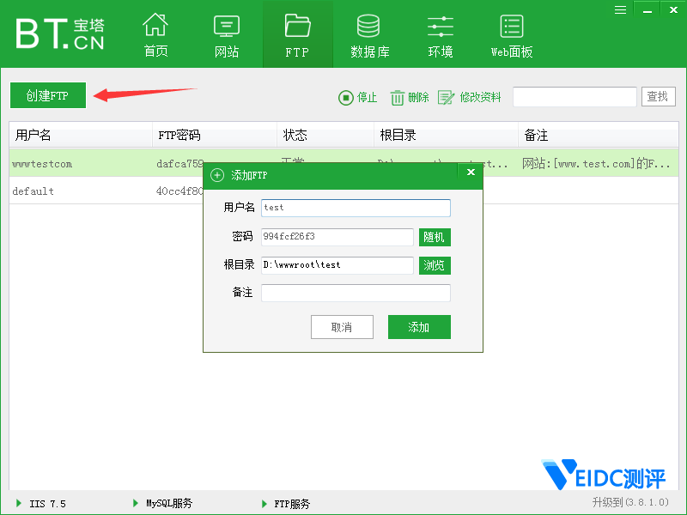Image resolution: width=687 pixels, height=515 pixels.
Task: Click the 根目录 column header
Action: tap(446, 135)
